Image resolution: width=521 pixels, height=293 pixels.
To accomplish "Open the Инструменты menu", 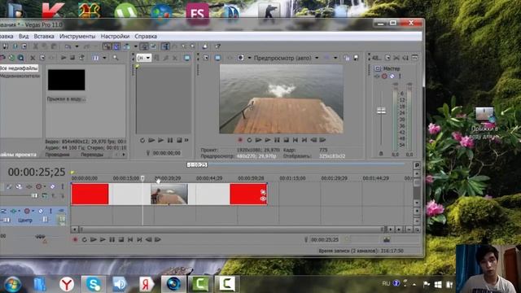I will coord(77,36).
